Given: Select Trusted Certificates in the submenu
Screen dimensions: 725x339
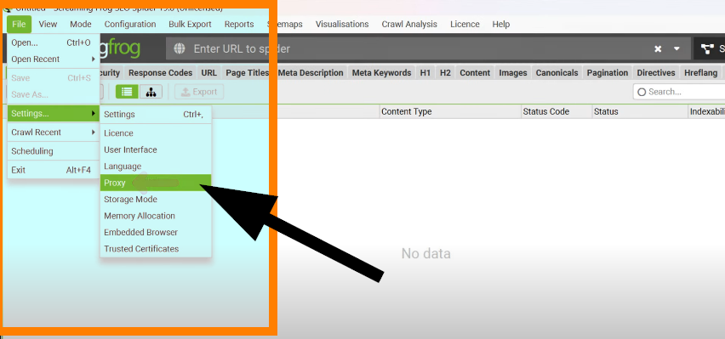Looking at the screenshot, I should coord(156,248).
